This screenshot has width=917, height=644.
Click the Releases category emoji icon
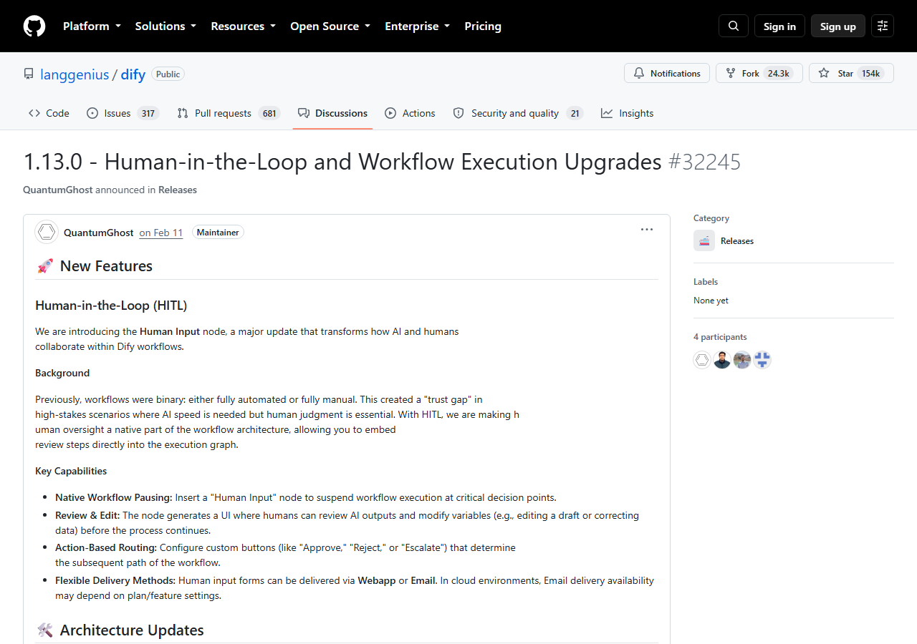point(704,240)
